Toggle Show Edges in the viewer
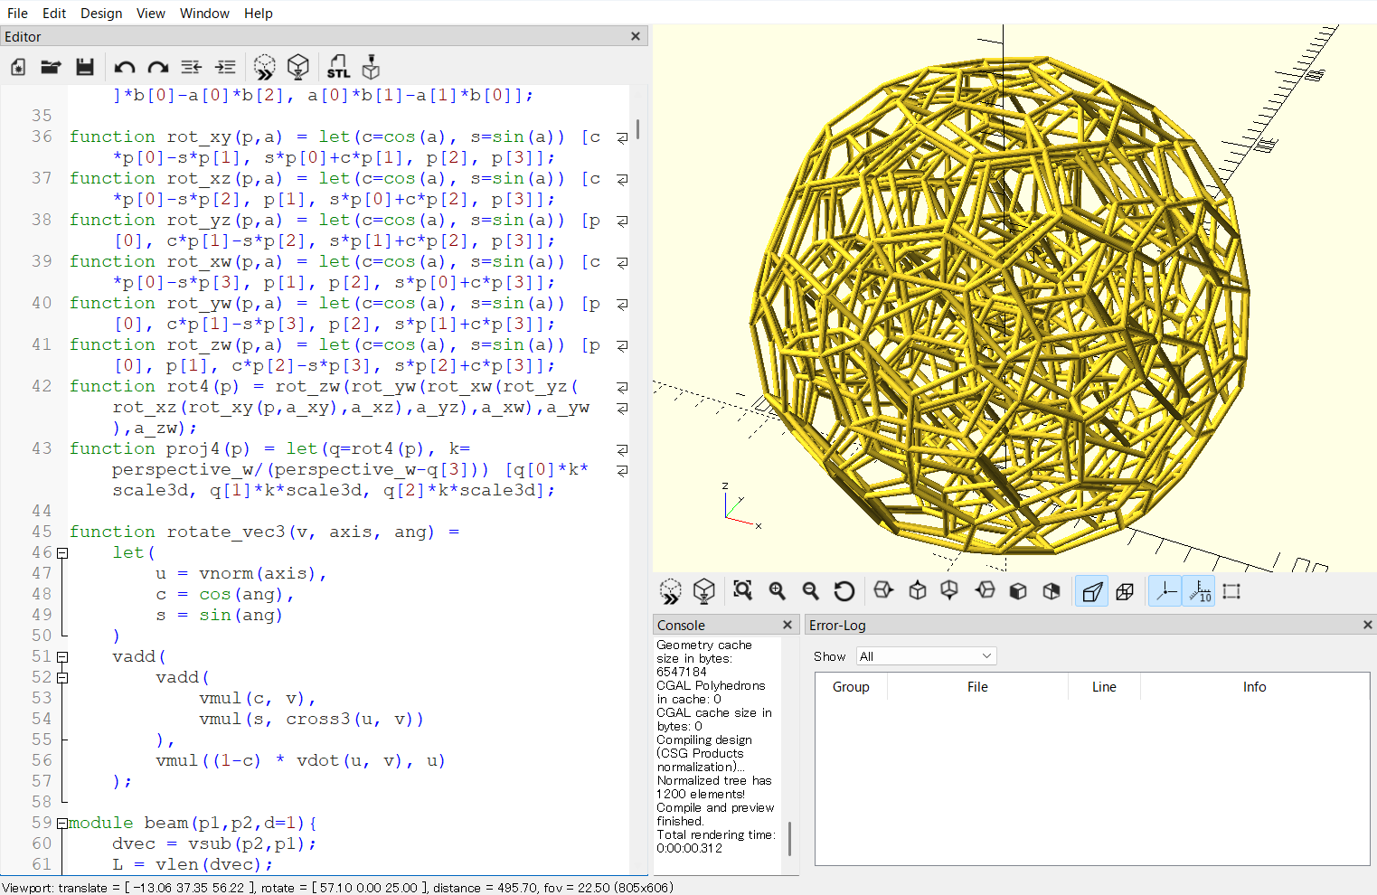1377x895 pixels. (1231, 591)
